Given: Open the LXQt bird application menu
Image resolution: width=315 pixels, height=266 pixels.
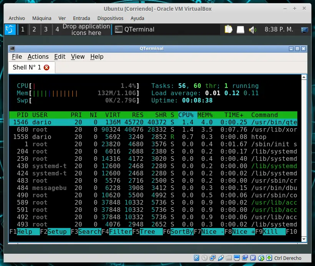Looking at the screenshot, I should (10, 30).
